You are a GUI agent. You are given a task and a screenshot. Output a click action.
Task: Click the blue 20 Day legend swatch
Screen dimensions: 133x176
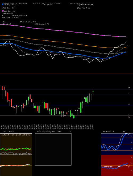(3, 4)
